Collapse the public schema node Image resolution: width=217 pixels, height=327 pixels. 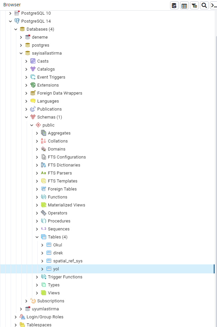[x=32, y=125]
